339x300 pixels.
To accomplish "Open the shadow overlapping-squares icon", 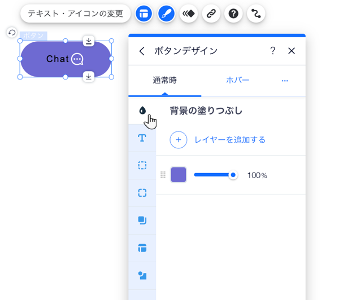I will point(142,220).
